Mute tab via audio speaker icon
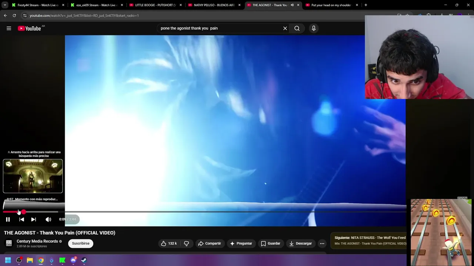 [292, 5]
